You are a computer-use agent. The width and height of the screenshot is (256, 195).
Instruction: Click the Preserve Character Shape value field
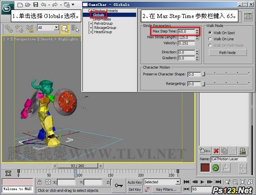pos(194,74)
